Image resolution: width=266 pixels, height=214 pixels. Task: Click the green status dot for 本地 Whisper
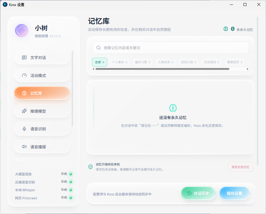(71, 190)
